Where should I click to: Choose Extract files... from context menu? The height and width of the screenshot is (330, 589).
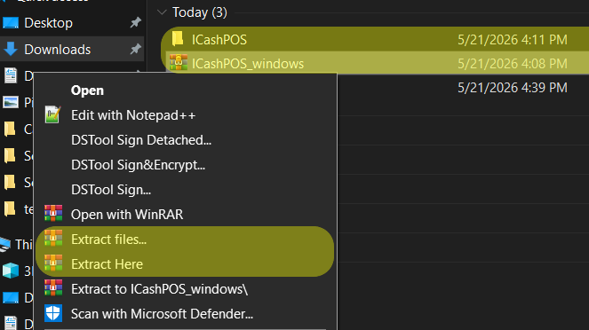(x=186, y=240)
